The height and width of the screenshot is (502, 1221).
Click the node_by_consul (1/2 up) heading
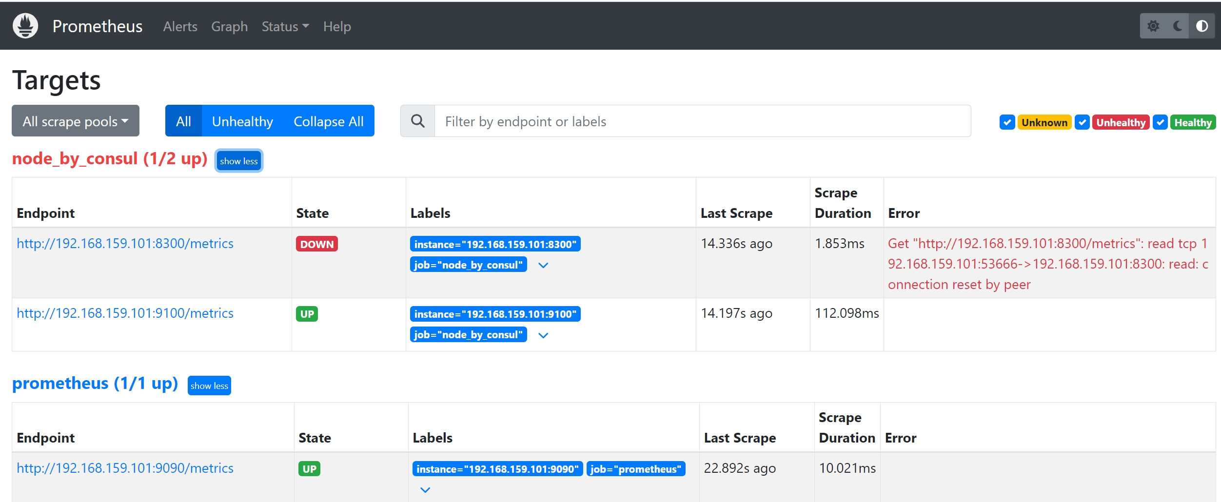(x=110, y=159)
